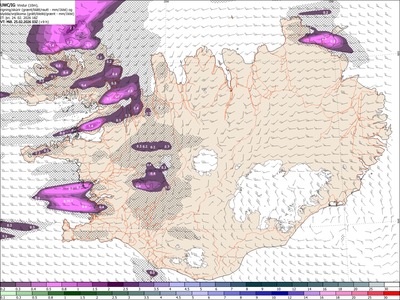Select the 'IT: þri. 24. 02. 2026 18Z' line
Viewport: 400px width, 300px height.
pyautogui.click(x=19, y=18)
